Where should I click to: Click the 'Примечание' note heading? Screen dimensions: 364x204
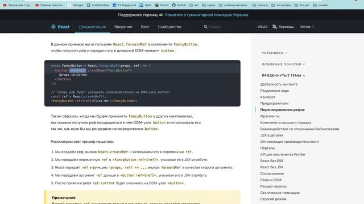click(x=64, y=198)
